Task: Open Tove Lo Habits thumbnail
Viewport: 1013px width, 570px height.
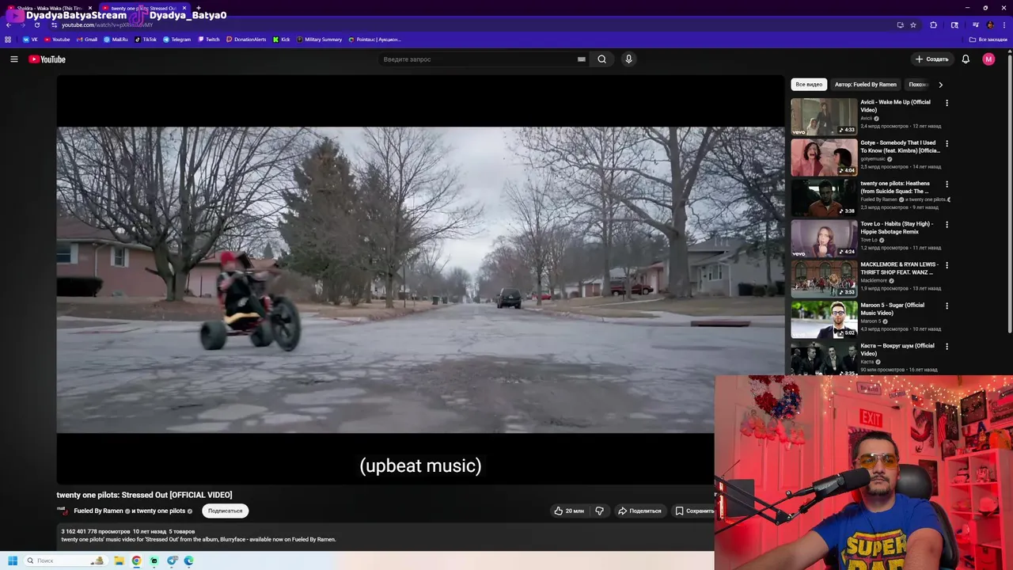Action: [x=824, y=238]
